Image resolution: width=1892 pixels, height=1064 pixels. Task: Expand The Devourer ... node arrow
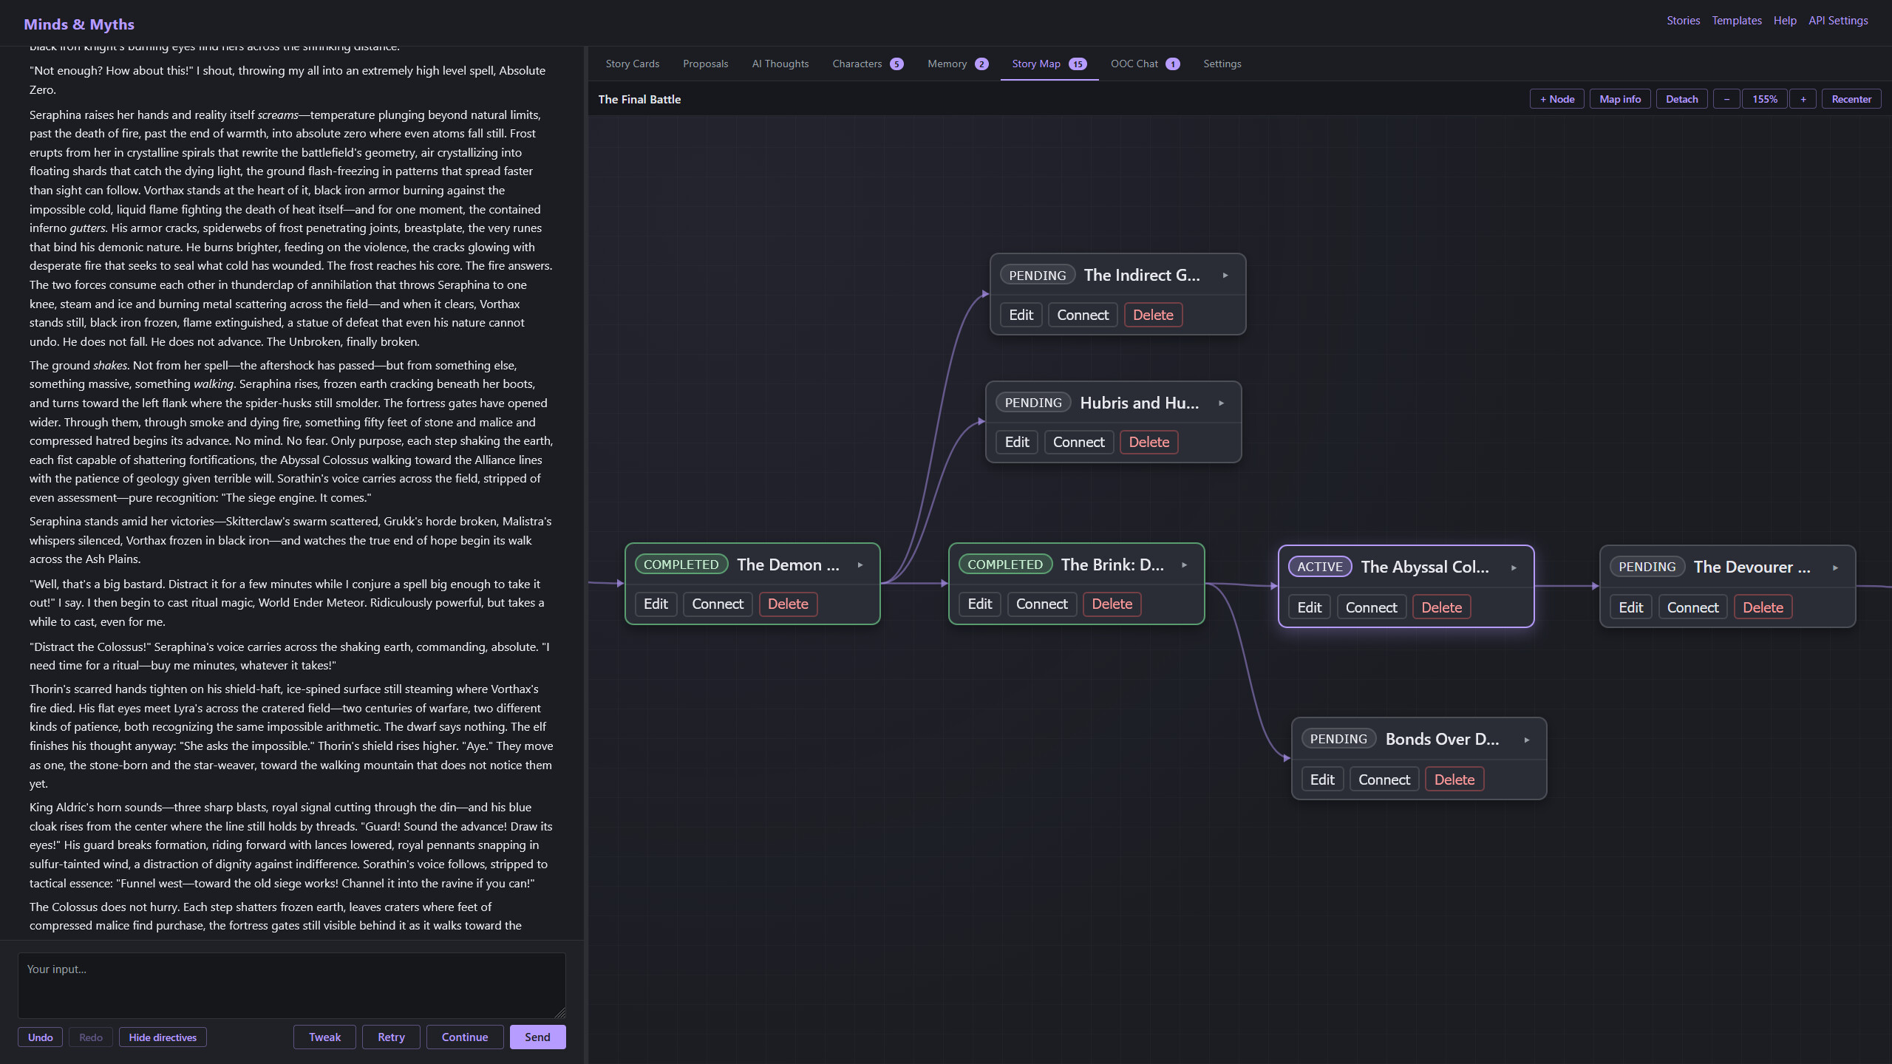click(1835, 568)
